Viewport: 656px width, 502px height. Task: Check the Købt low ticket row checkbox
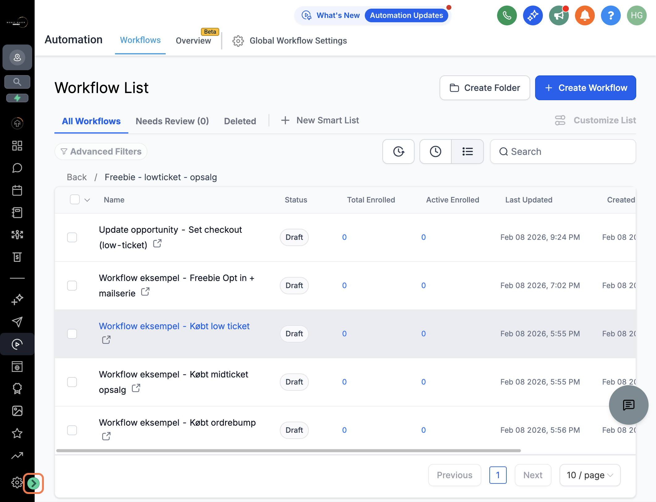click(x=72, y=334)
